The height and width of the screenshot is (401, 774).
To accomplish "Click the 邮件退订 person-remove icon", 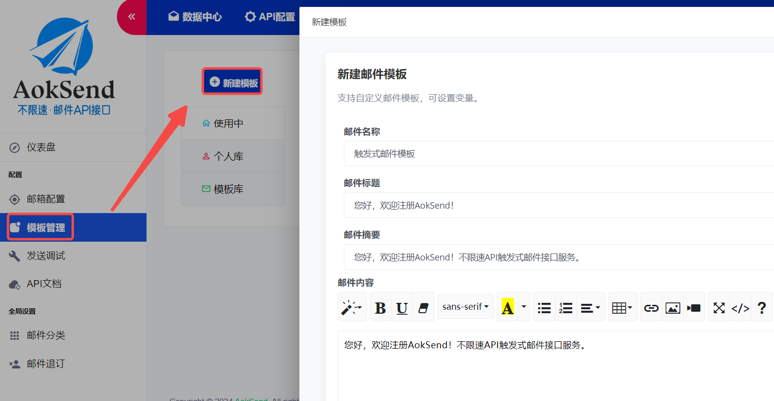I will coord(15,364).
